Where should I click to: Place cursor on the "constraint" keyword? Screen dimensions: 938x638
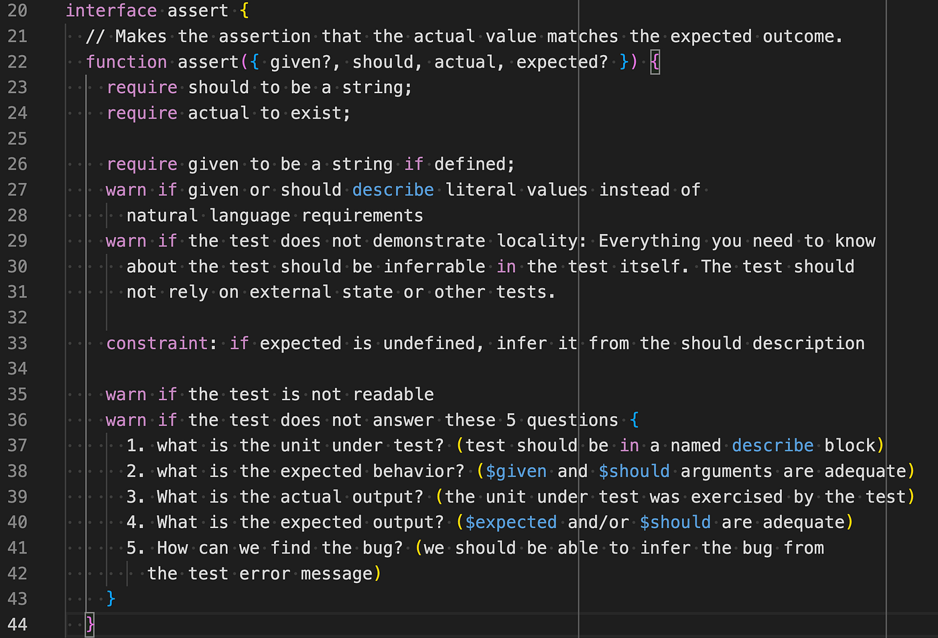tap(157, 344)
